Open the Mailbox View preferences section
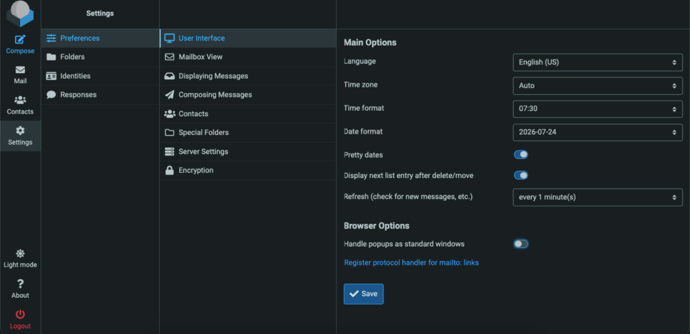The image size is (690, 334). 248,57
